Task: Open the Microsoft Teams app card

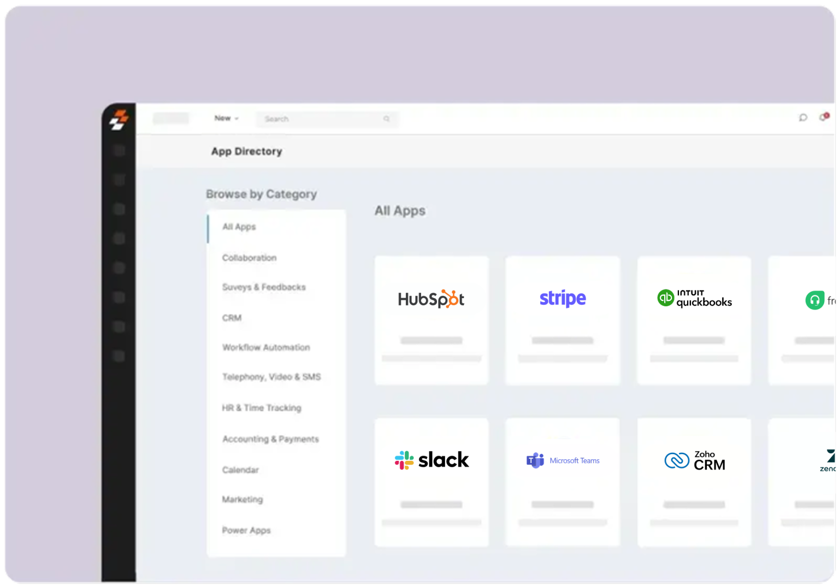Action: 562,482
